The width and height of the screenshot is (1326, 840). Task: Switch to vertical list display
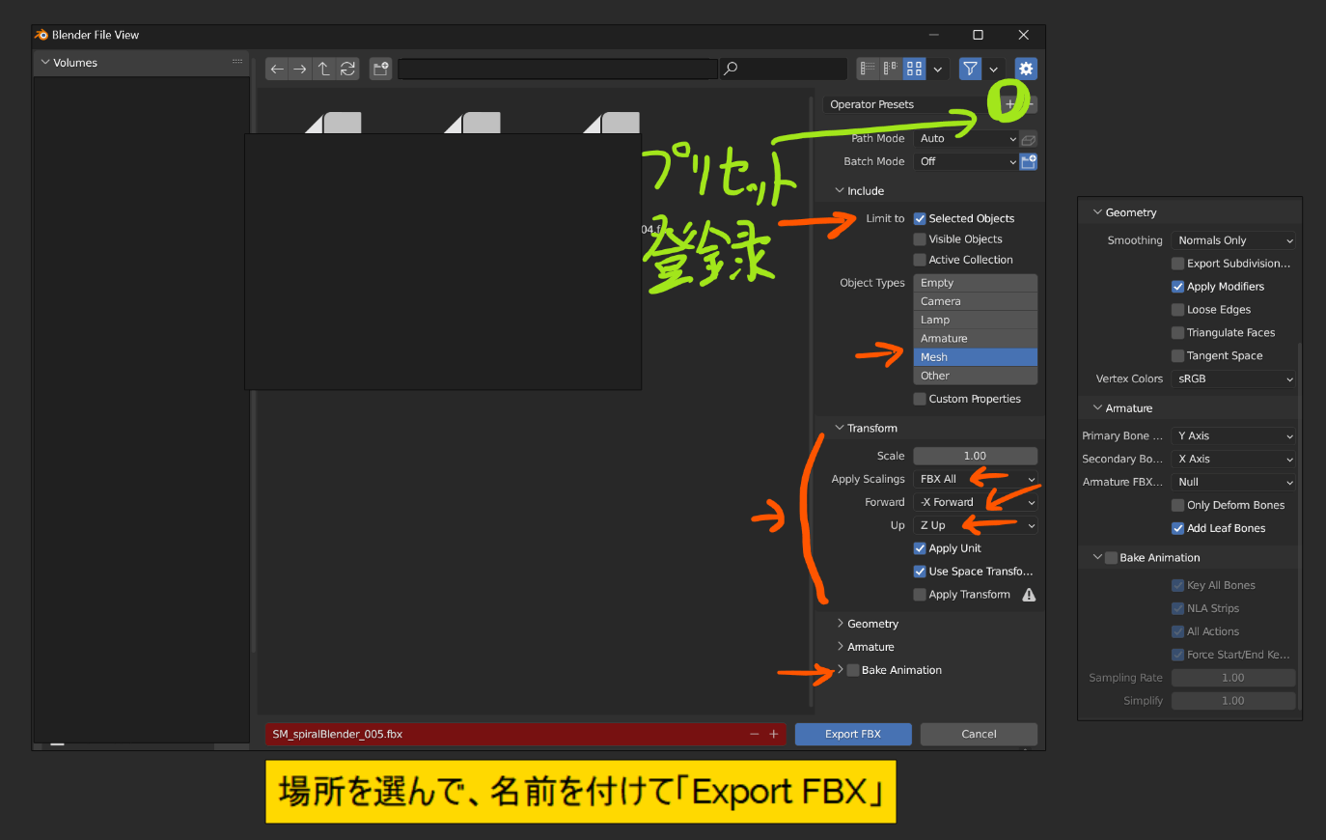[868, 69]
